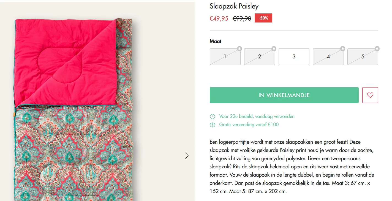Select the sold-out size 2 option
The width and height of the screenshot is (392, 201).
coord(259,56)
